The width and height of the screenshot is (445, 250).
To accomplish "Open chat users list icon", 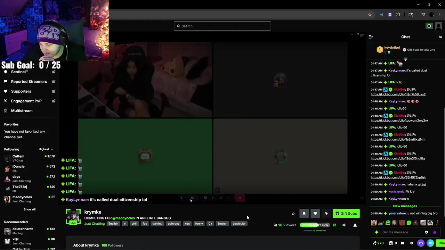I will point(440,37).
